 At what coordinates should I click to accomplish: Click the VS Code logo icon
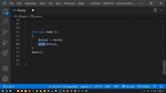4,3
